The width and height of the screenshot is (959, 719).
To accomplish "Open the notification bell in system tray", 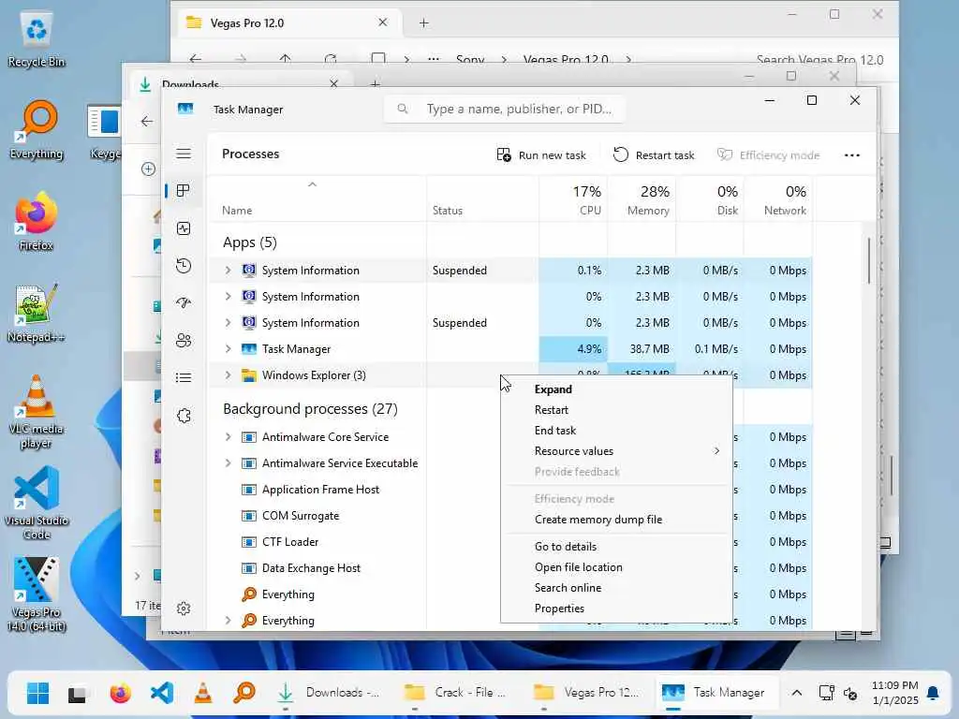I will (x=933, y=693).
